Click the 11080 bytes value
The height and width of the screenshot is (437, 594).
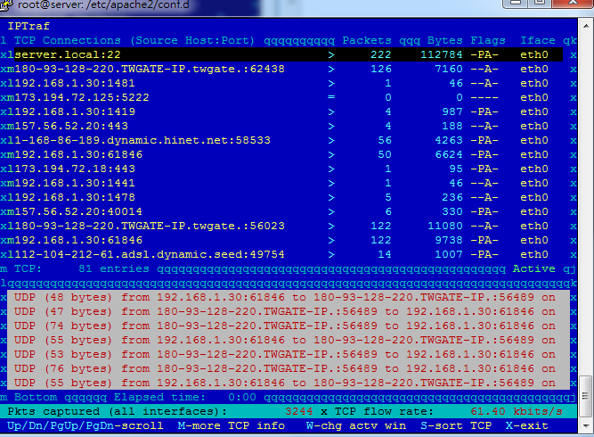coord(445,227)
